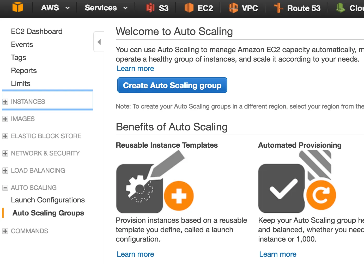
Task: Open the VPC service shortcut icon
Action: pyautogui.click(x=233, y=8)
